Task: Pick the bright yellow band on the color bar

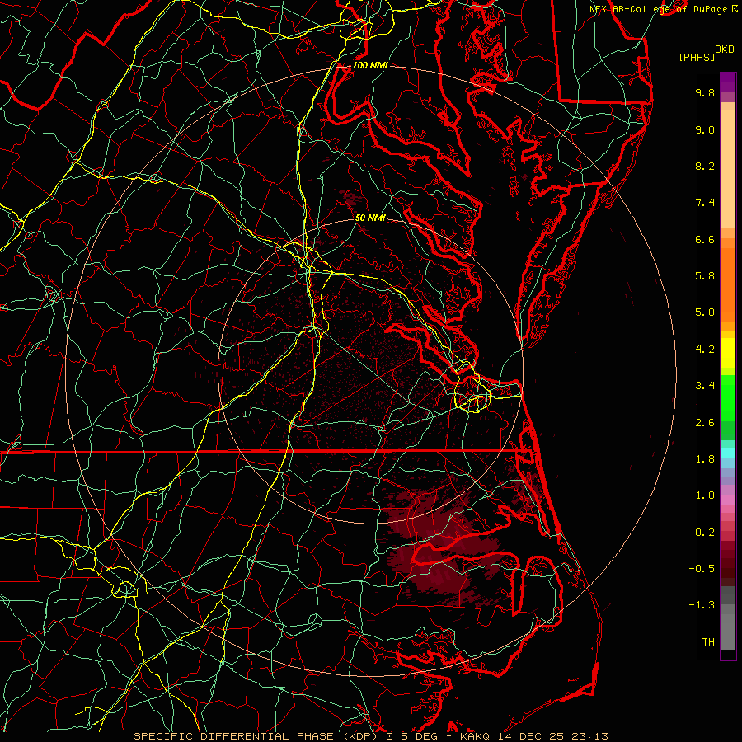Action: pyautogui.click(x=728, y=353)
